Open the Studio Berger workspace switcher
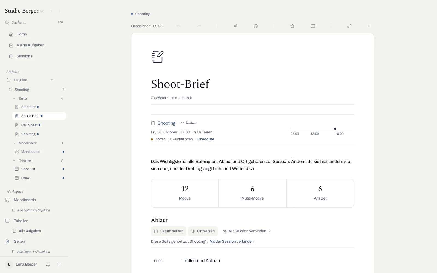The width and height of the screenshot is (437, 273). (24, 11)
